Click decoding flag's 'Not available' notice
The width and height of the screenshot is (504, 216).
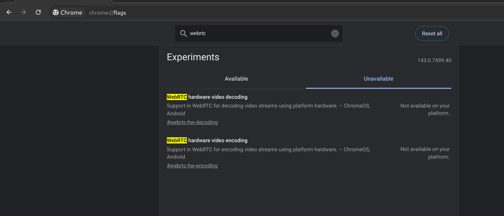click(x=425, y=109)
